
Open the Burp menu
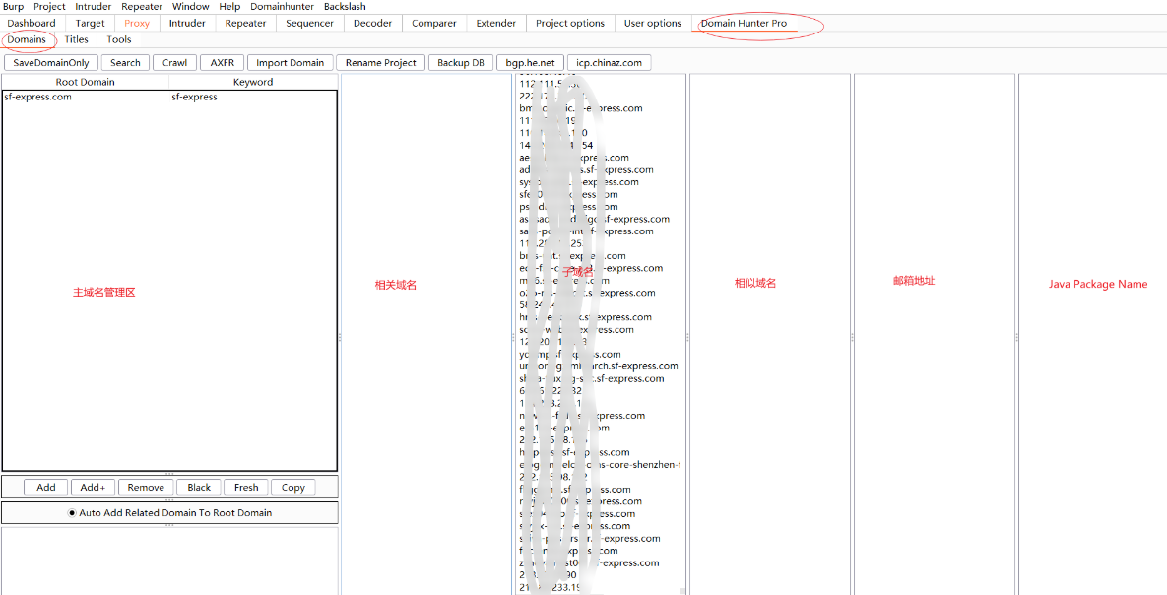click(x=14, y=6)
